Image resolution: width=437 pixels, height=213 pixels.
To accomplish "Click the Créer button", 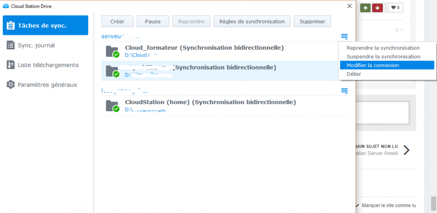I will click(x=117, y=21).
